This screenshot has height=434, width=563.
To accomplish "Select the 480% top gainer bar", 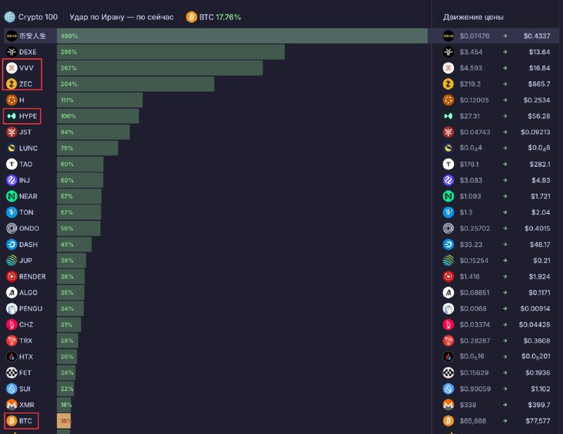I will pos(242,36).
